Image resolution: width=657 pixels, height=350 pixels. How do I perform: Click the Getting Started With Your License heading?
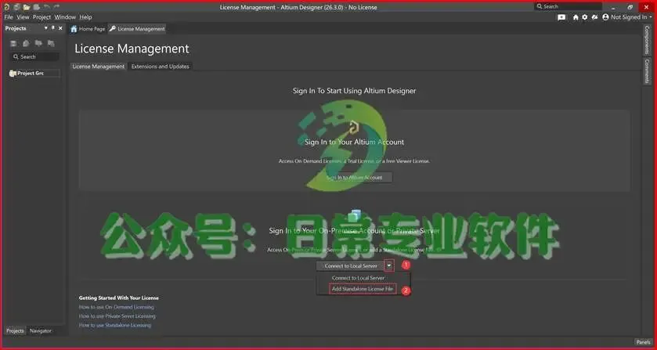click(118, 298)
